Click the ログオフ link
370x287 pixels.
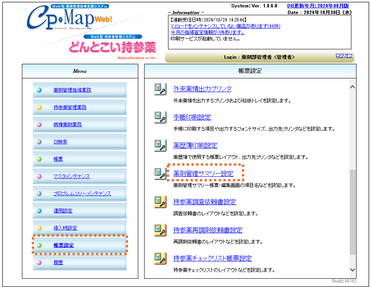pyautogui.click(x=344, y=56)
